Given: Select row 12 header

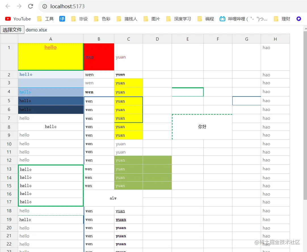Looking at the screenshot, I should coord(9,160).
